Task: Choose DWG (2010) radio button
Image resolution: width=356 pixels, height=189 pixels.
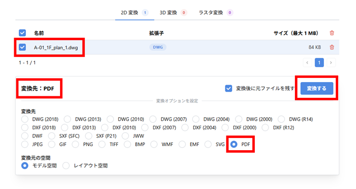Action: click(x=110, y=119)
